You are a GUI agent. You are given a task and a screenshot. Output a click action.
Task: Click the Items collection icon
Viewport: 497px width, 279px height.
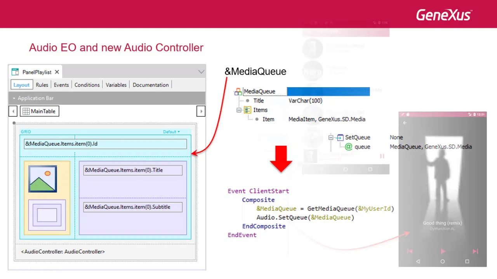pyautogui.click(x=248, y=110)
